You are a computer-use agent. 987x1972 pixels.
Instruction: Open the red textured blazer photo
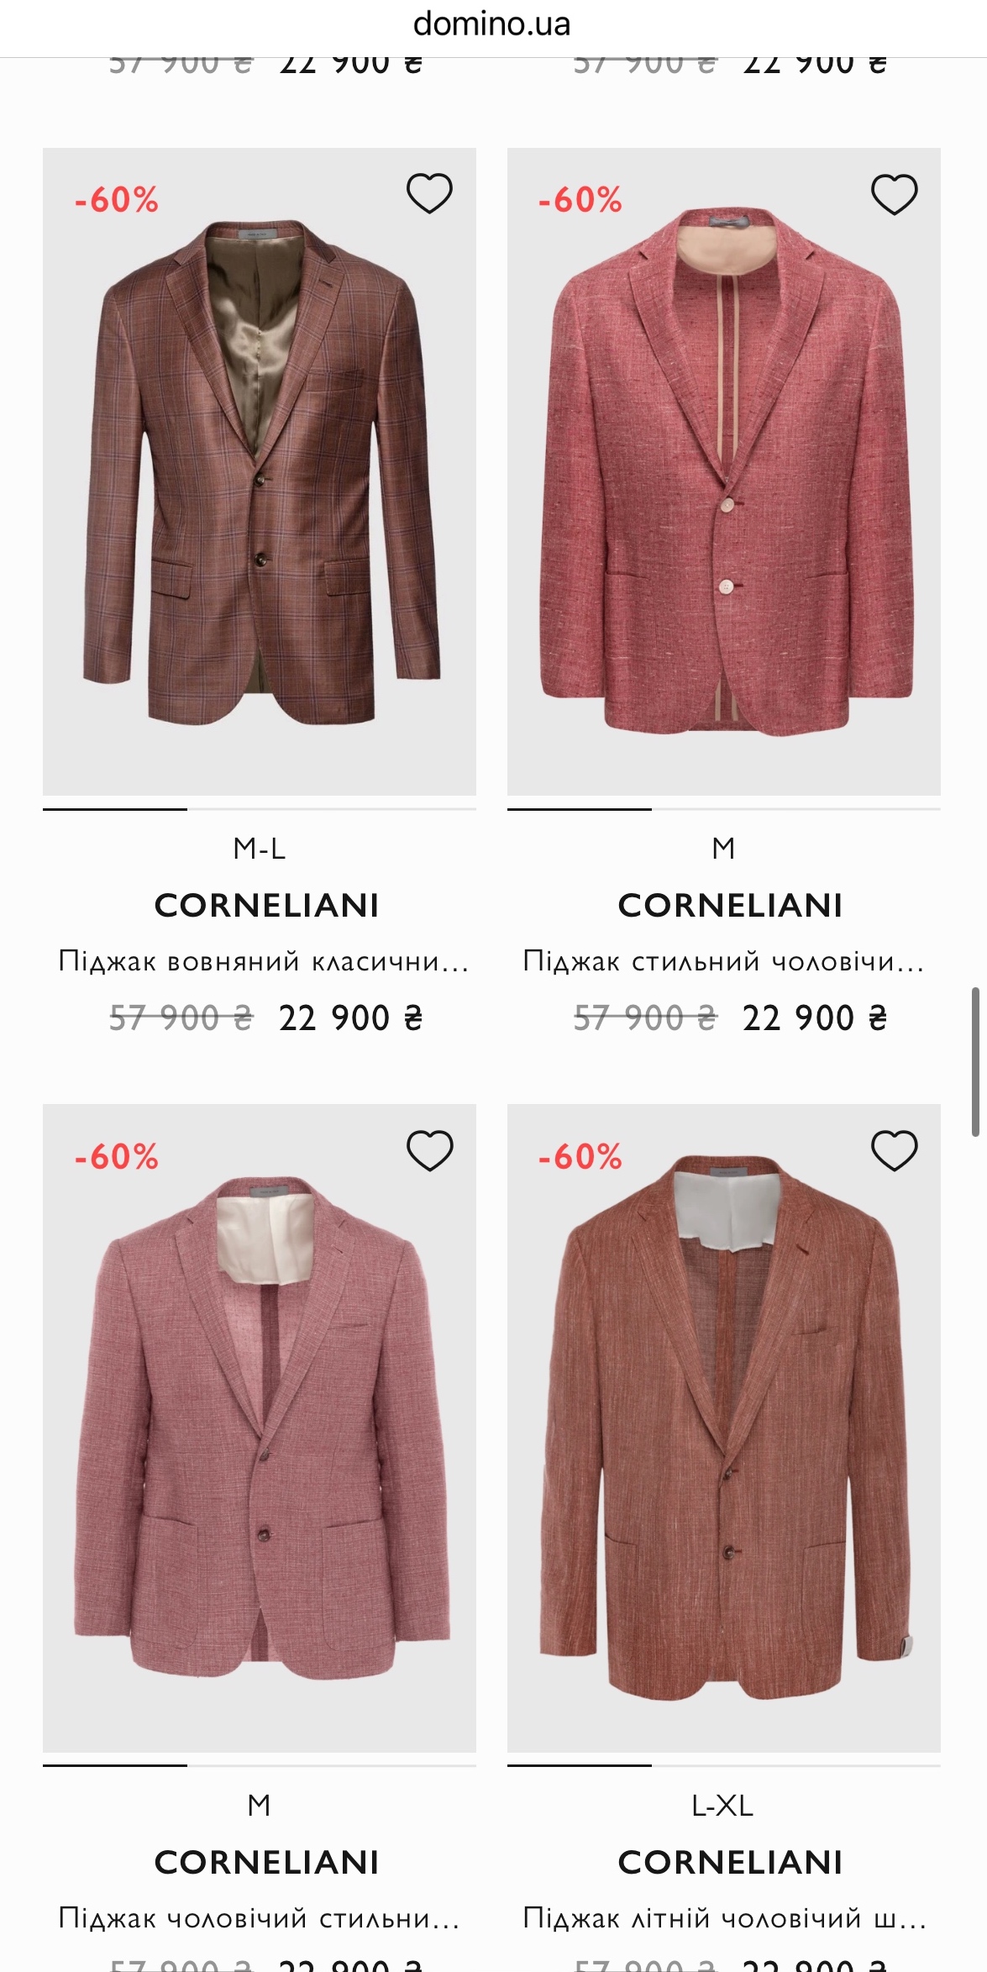point(724,487)
